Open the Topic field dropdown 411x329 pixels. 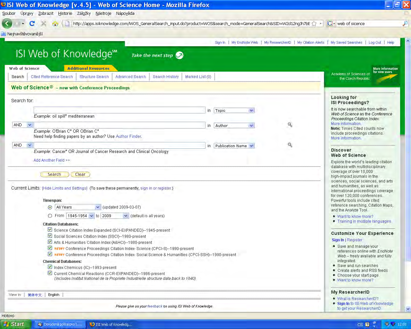[x=234, y=111]
